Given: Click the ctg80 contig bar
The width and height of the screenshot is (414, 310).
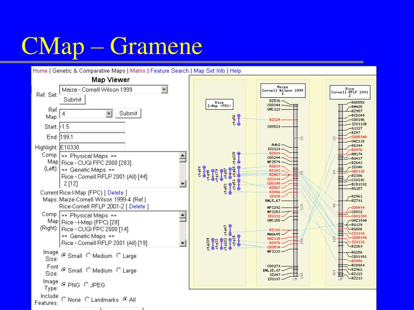Looking at the screenshot, I should coord(204,172).
